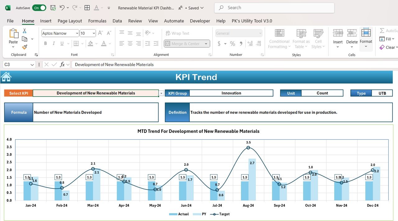Click the Comma Style icon
Image resolution: width=398 pixels, height=221 pixels.
click(x=241, y=44)
